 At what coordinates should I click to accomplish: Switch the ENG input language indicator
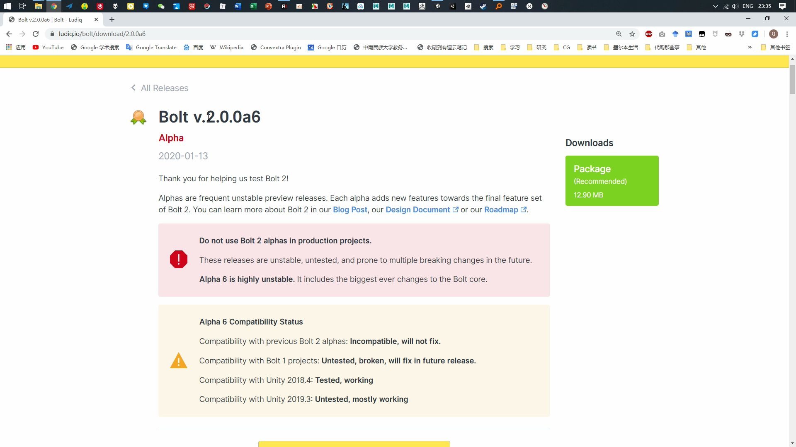tap(748, 6)
